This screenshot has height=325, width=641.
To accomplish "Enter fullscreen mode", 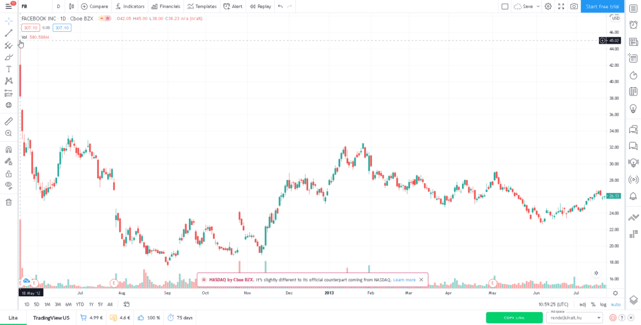I will pos(561,6).
